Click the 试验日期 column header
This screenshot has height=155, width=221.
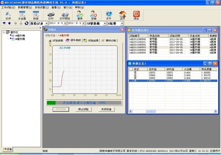click(178, 36)
